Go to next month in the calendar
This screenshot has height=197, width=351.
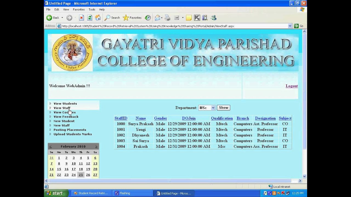[96, 146]
